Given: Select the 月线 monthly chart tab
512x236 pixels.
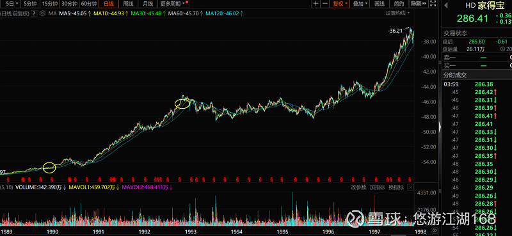Looking at the screenshot, I should 148,4.
